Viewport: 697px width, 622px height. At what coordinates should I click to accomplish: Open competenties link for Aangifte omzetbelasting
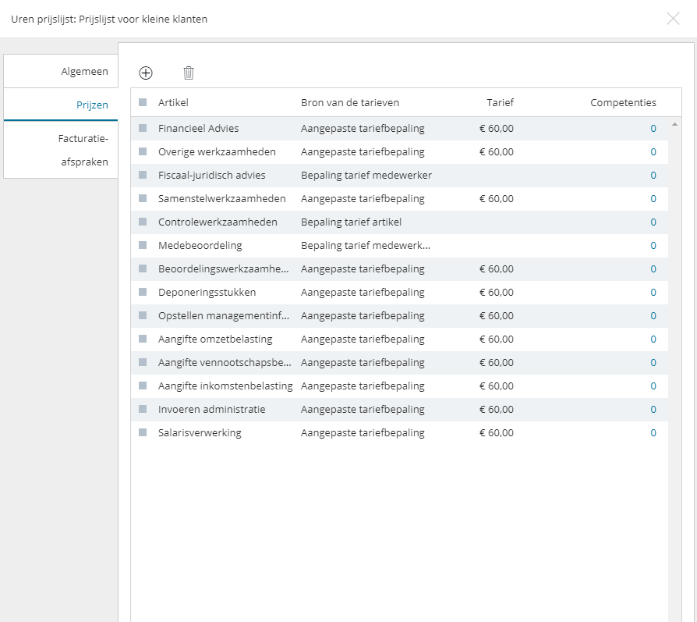click(x=653, y=339)
